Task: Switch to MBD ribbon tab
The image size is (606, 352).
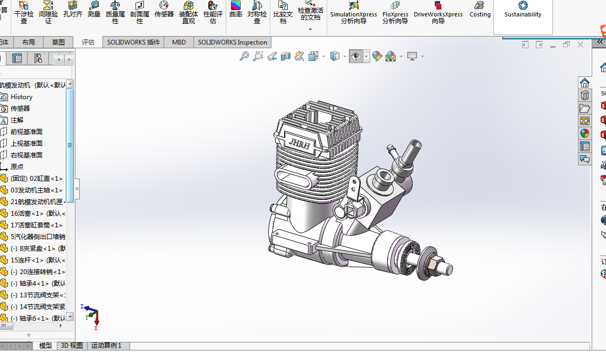Action: pos(178,42)
